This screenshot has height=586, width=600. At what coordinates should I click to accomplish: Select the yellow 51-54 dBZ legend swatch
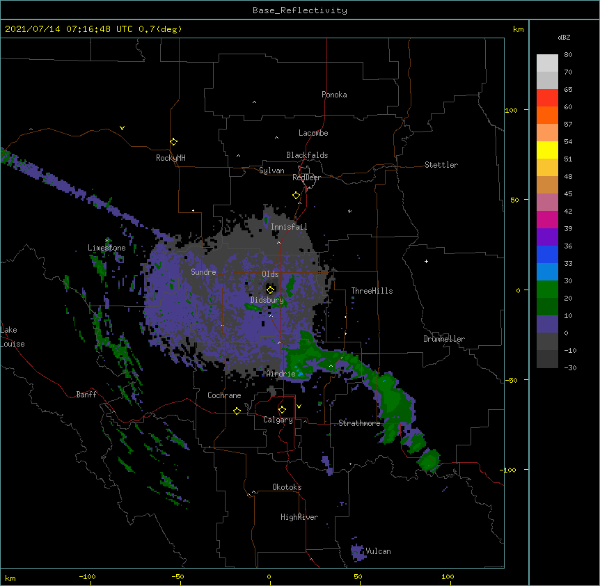pos(547,150)
